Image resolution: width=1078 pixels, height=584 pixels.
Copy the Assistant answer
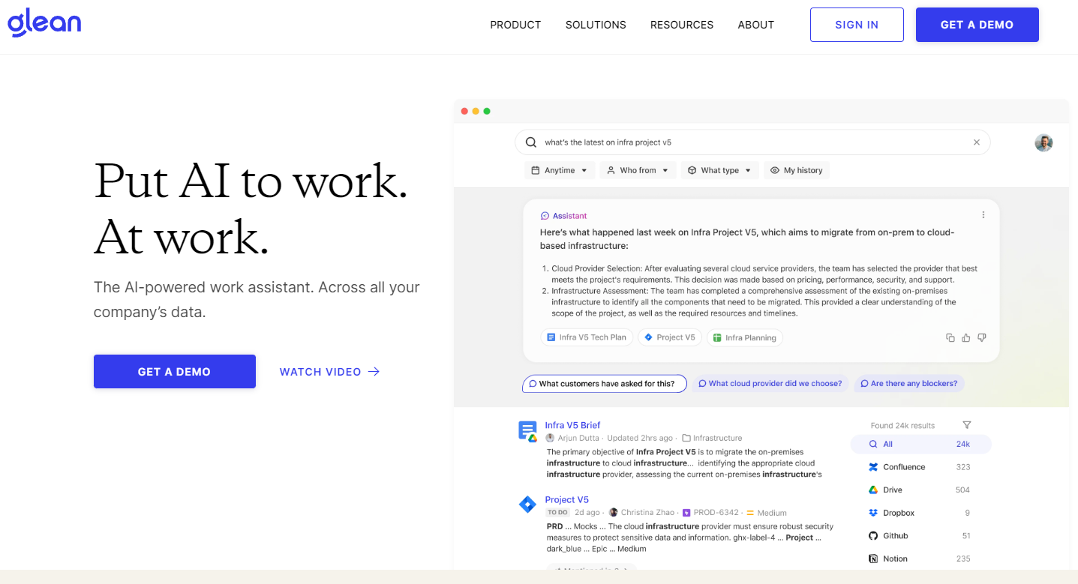point(950,338)
